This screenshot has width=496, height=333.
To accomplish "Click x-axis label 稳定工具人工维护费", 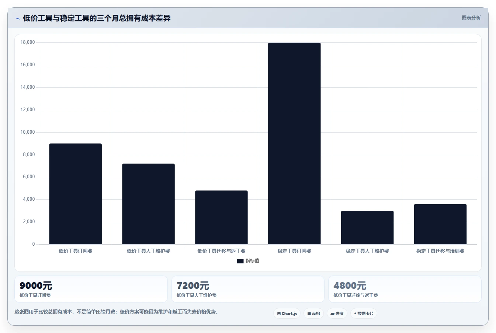I will 367,251.
